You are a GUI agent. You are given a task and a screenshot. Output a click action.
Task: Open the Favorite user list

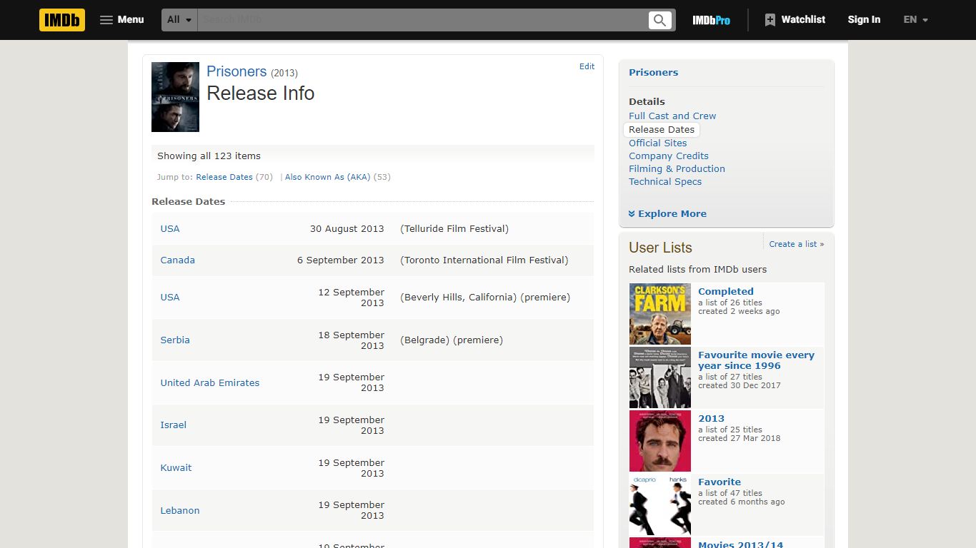click(719, 482)
